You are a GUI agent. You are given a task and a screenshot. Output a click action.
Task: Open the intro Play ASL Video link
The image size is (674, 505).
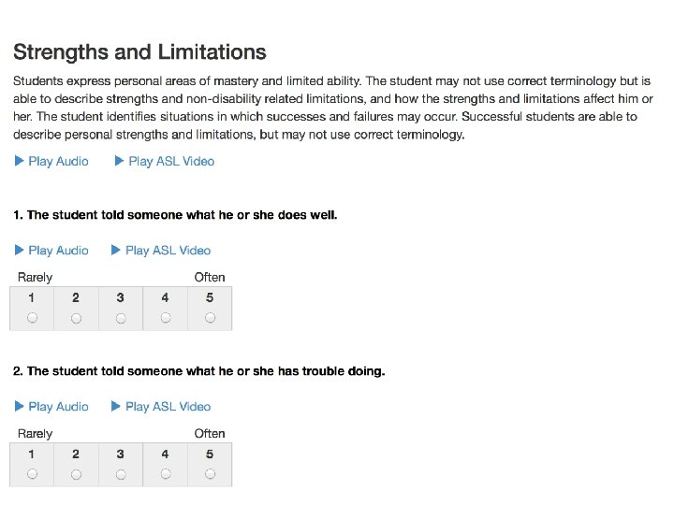pos(171,161)
